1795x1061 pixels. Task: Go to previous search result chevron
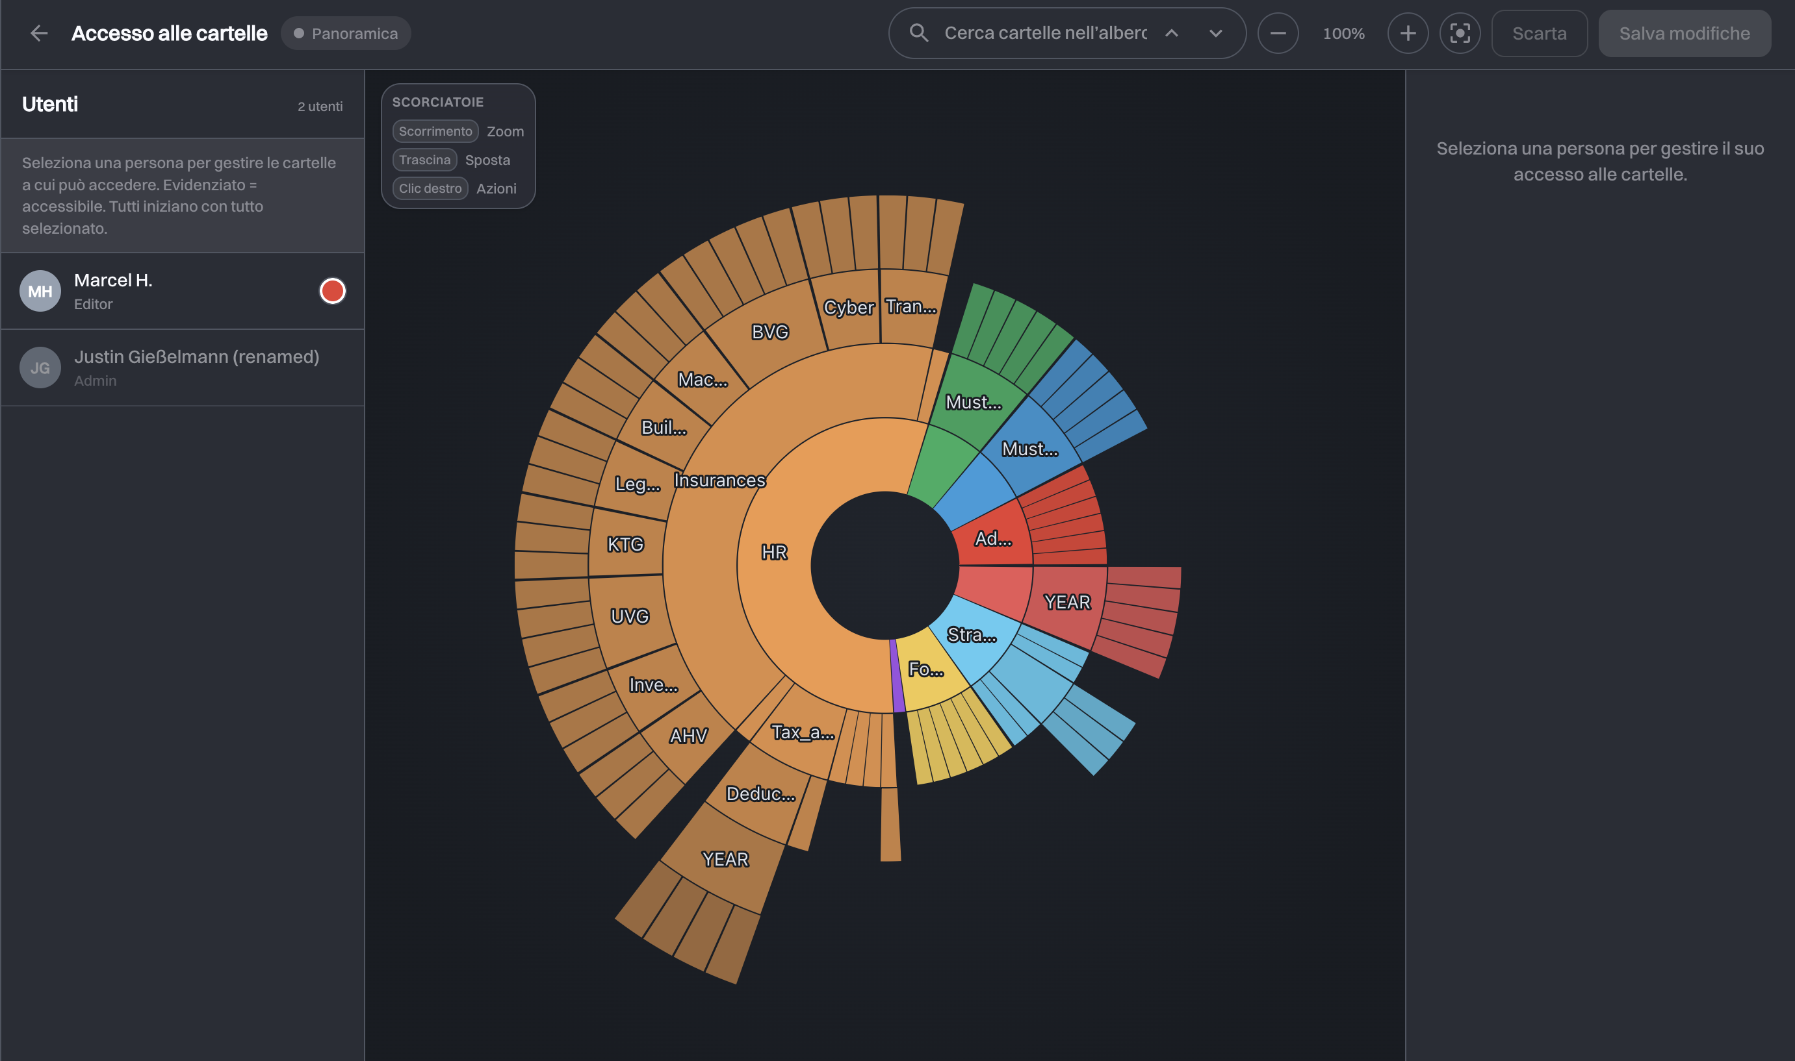1171,33
